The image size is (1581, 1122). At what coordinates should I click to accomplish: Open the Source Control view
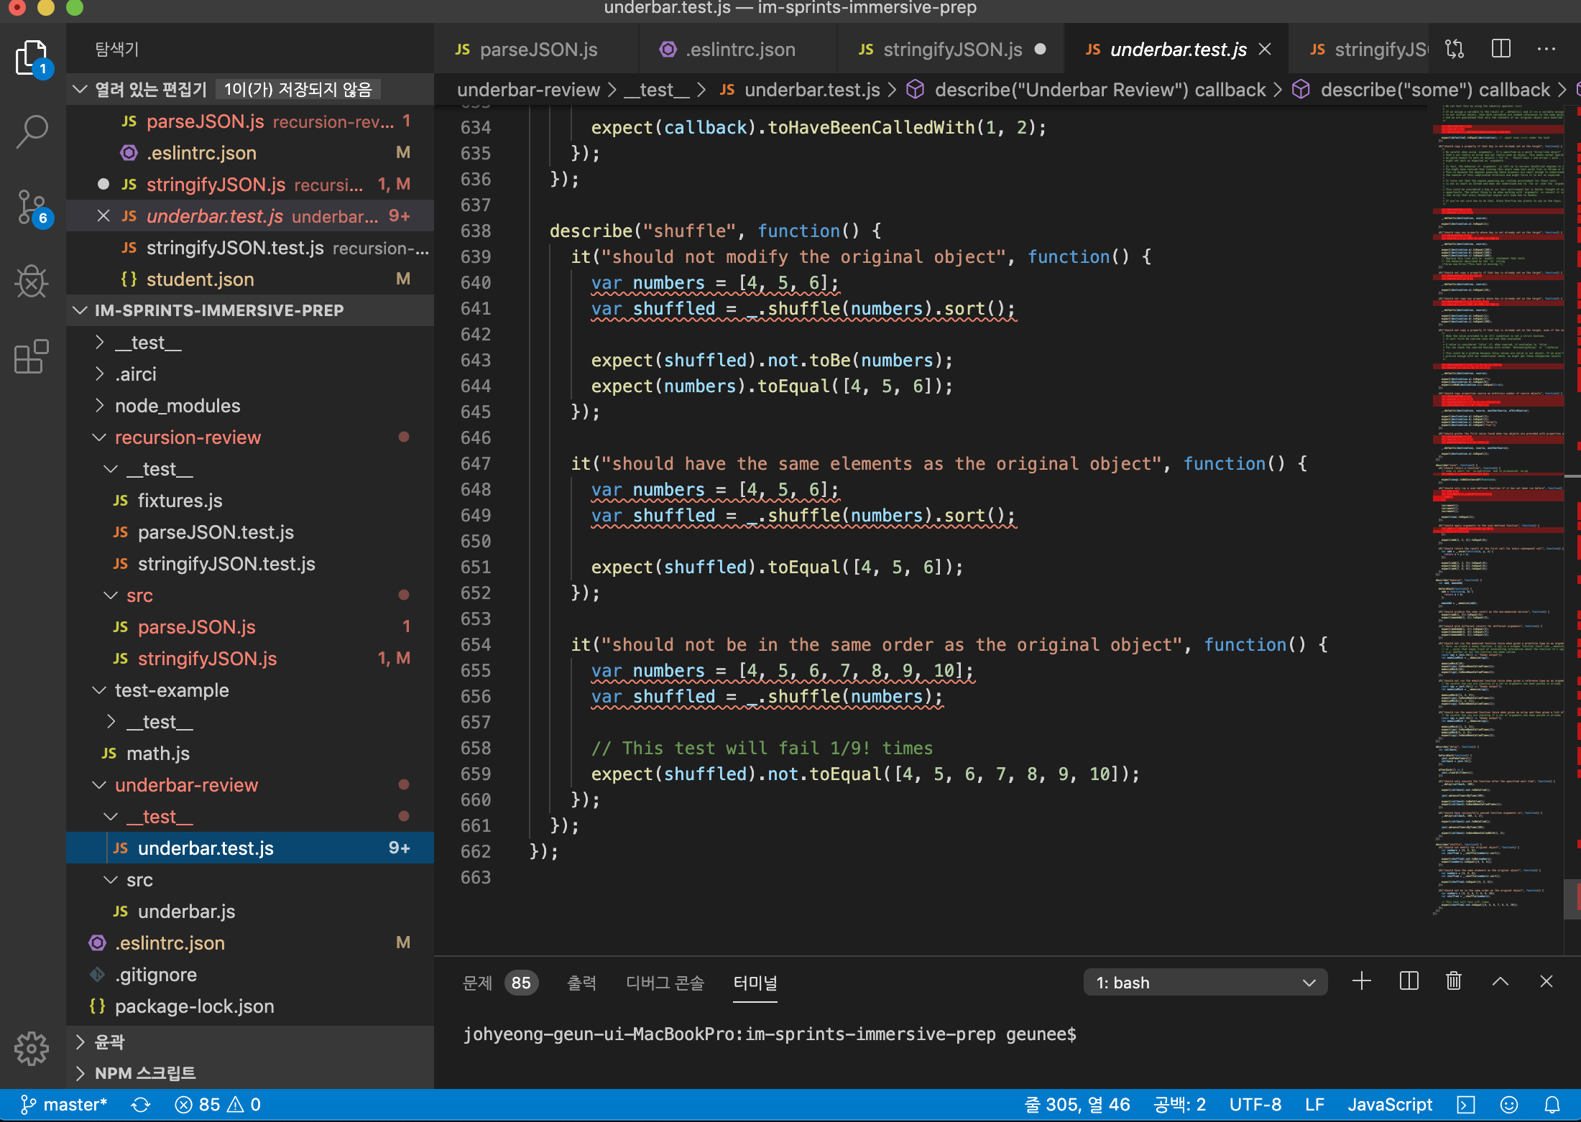pos(32,208)
